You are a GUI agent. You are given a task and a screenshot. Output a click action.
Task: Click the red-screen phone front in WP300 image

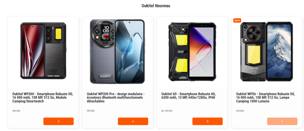33,51
